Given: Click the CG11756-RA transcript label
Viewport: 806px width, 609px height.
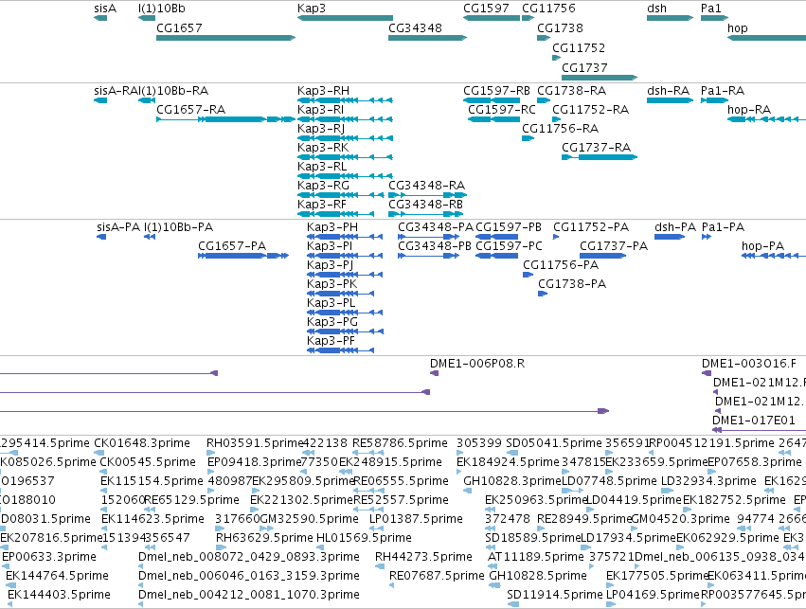Looking at the screenshot, I should 561,129.
